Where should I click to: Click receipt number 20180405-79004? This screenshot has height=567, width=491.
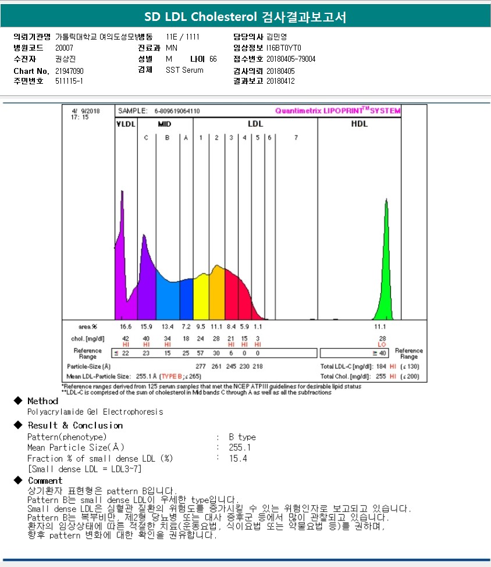(291, 59)
